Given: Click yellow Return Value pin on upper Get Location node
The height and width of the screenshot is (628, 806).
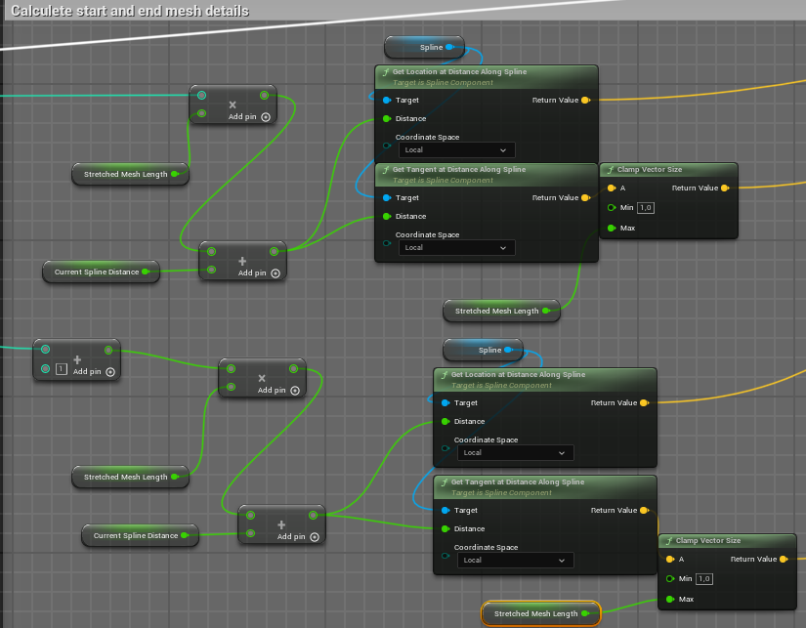Looking at the screenshot, I should [585, 101].
